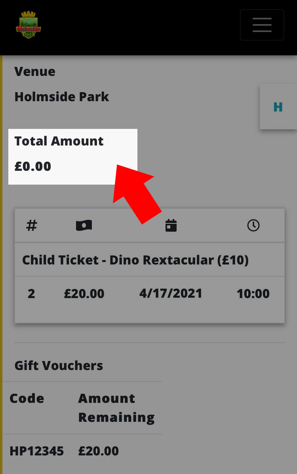
Task: Click the Total Amount heading
Action: point(59,141)
